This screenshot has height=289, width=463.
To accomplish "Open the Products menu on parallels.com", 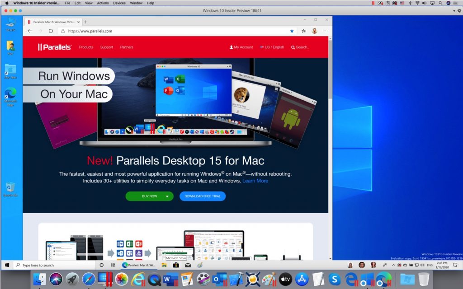I will click(x=86, y=47).
